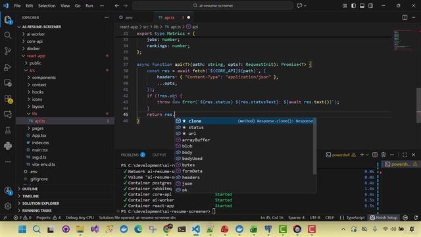This screenshot has width=421, height=237.
Task: Open App.tsx in the file tree
Action: click(39, 136)
